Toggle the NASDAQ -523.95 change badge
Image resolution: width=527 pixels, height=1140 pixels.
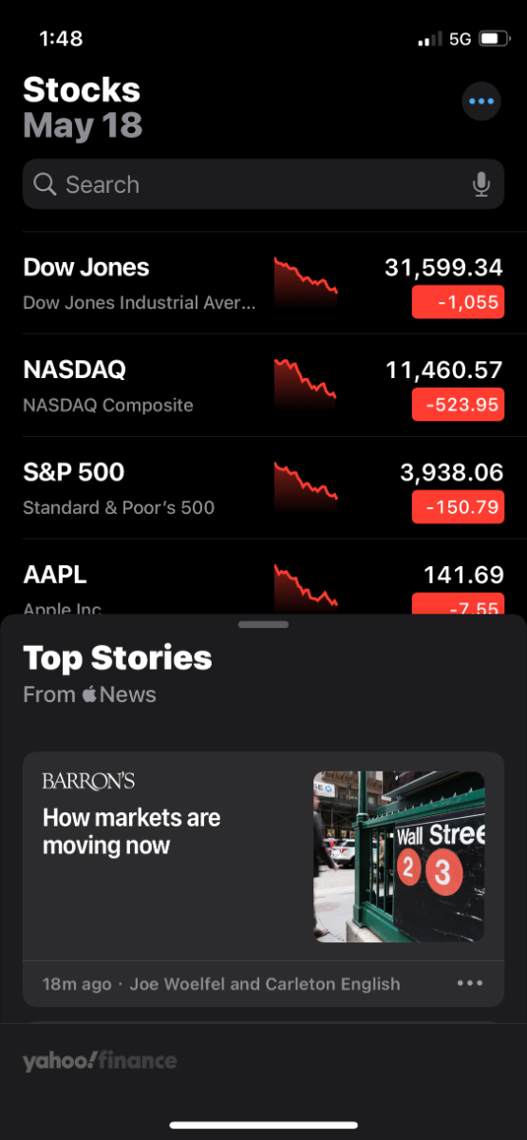point(458,405)
